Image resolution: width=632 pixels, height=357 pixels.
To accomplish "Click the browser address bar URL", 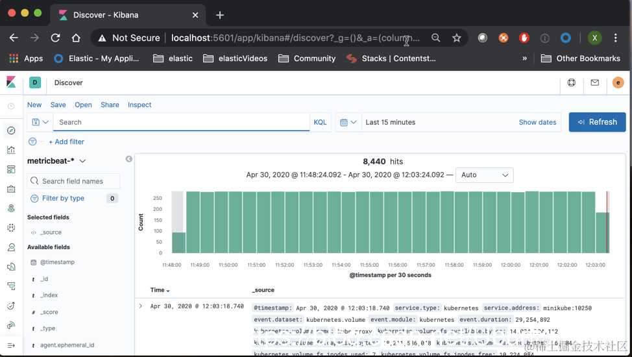I will pyautogui.click(x=295, y=38).
